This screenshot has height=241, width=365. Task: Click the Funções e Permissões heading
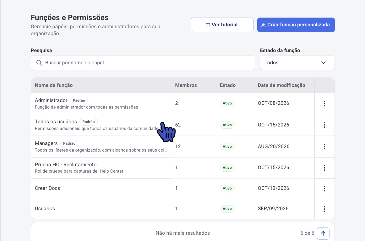pos(70,18)
